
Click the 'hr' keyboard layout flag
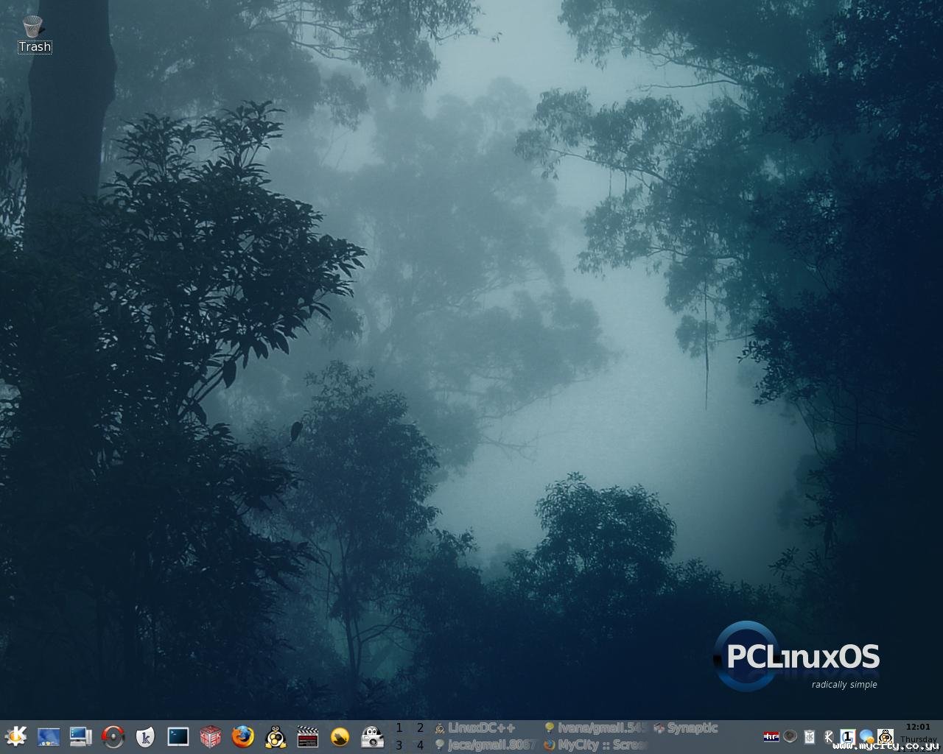click(x=771, y=736)
